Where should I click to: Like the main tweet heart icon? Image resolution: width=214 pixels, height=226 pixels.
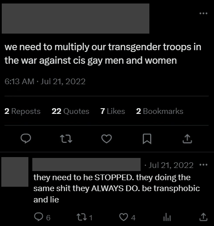[x=107, y=139]
